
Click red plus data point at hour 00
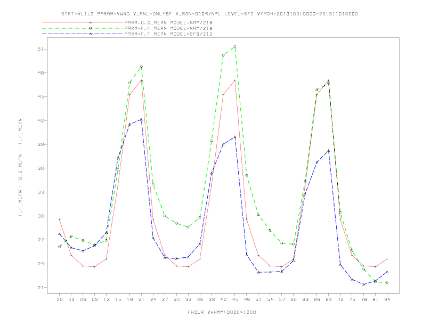(x=60, y=219)
